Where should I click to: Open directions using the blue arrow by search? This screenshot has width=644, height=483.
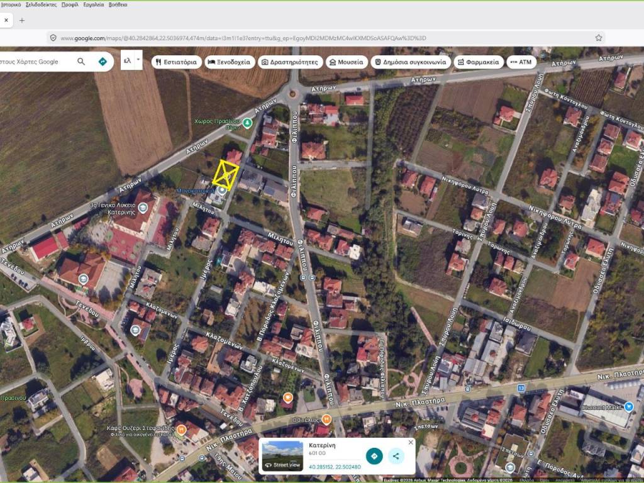[103, 62]
